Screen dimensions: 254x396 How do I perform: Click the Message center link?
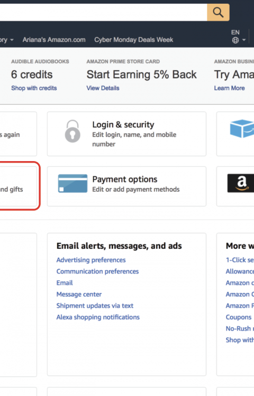pyautogui.click(x=79, y=294)
